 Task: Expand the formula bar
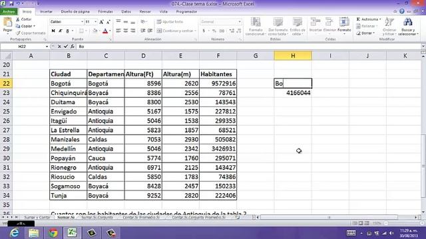423,46
